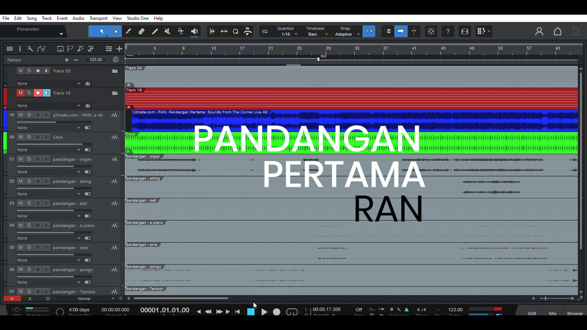Click the Stop button in transport

click(x=251, y=312)
